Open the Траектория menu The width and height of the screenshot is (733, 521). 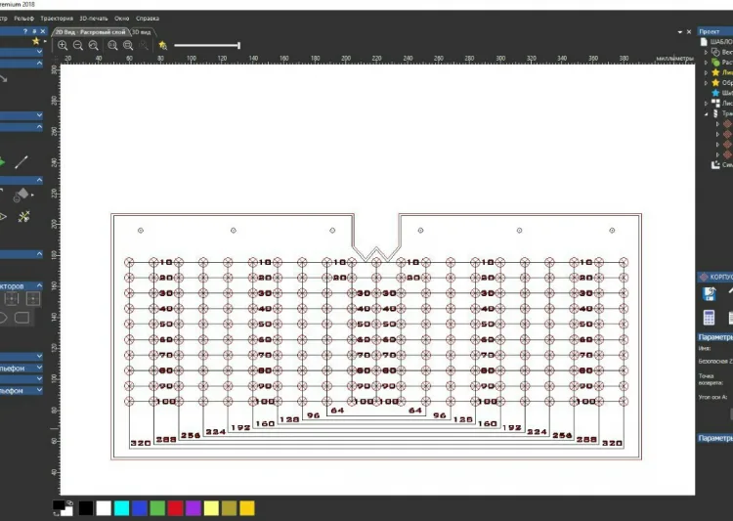[x=57, y=19]
